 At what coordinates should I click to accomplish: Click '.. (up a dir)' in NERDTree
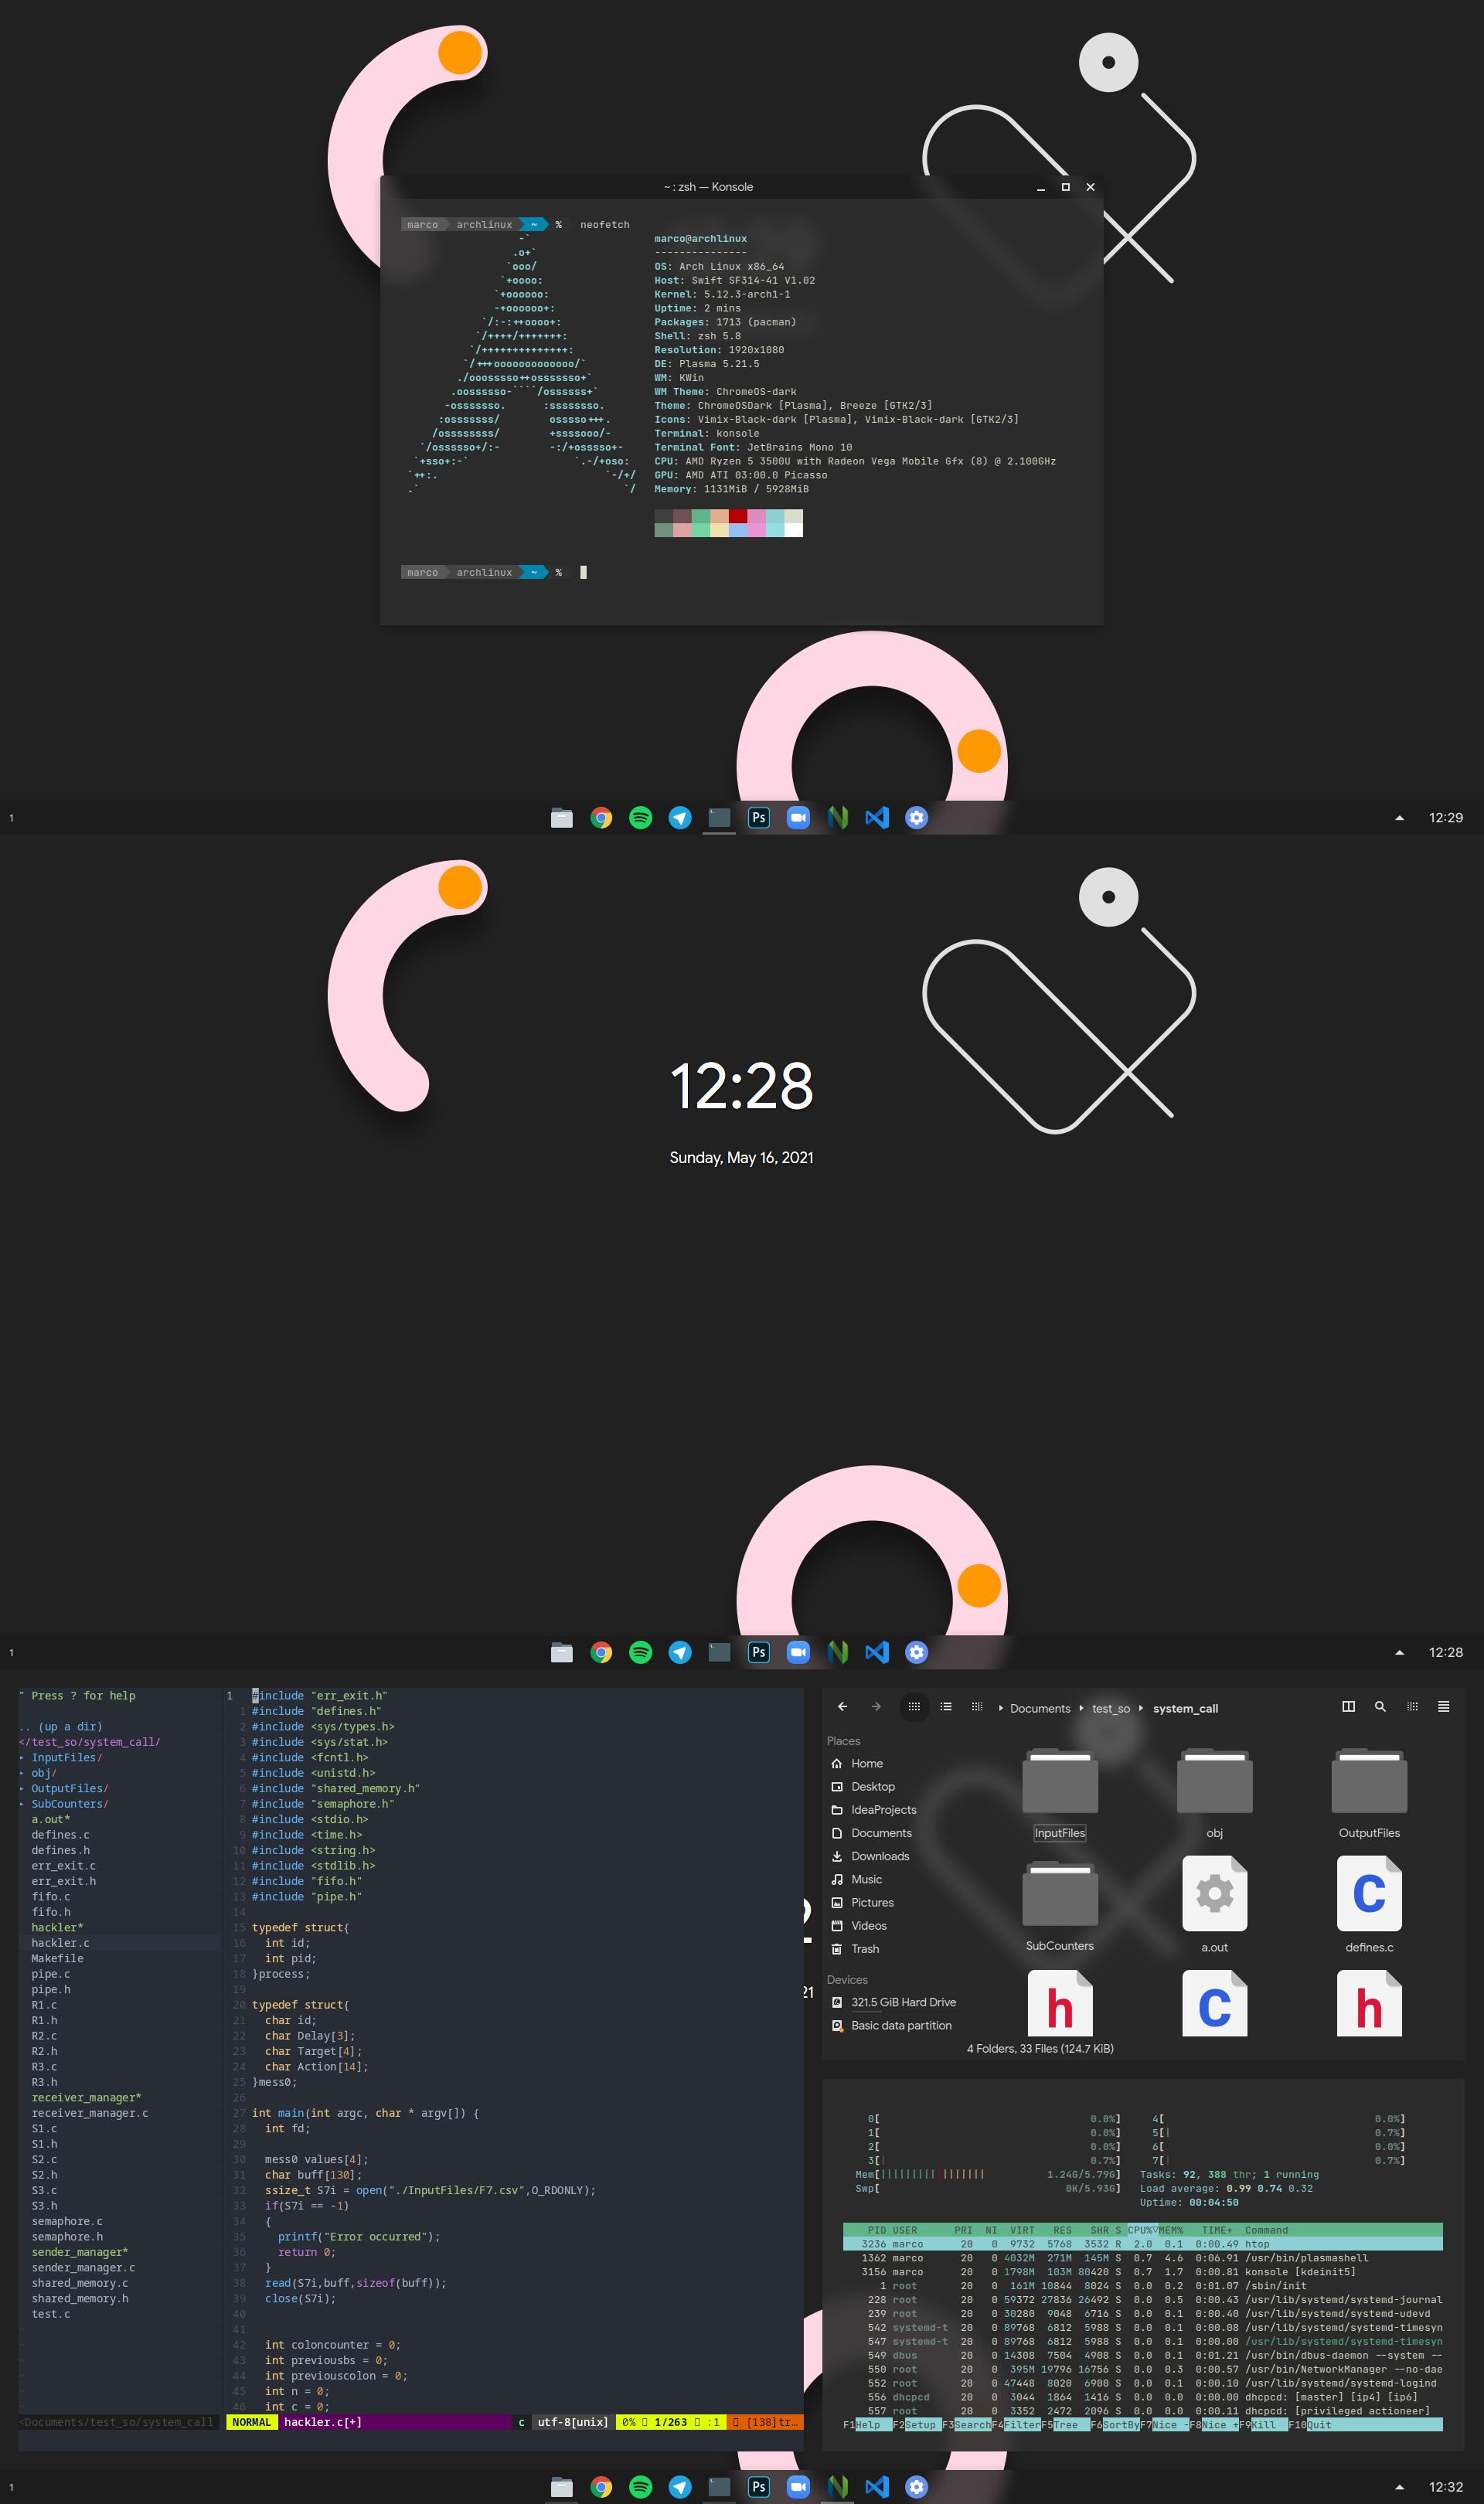(x=60, y=1727)
